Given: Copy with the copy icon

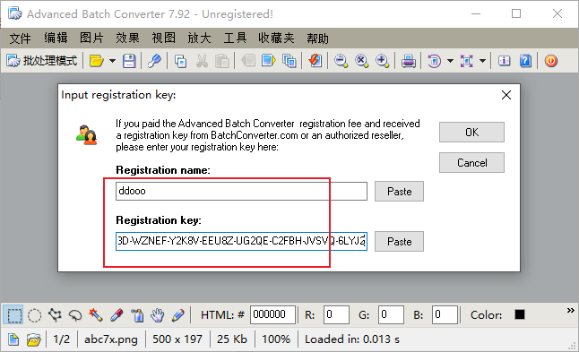Looking at the screenshot, I should [x=180, y=61].
